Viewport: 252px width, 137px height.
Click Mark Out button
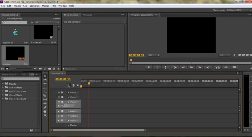[x=165, y=68]
